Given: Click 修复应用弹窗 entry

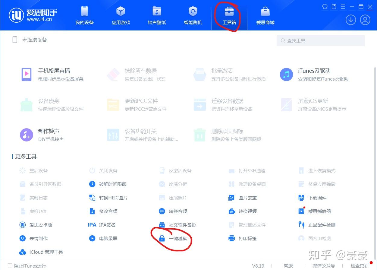Looking at the screenshot, I should point(317,184).
